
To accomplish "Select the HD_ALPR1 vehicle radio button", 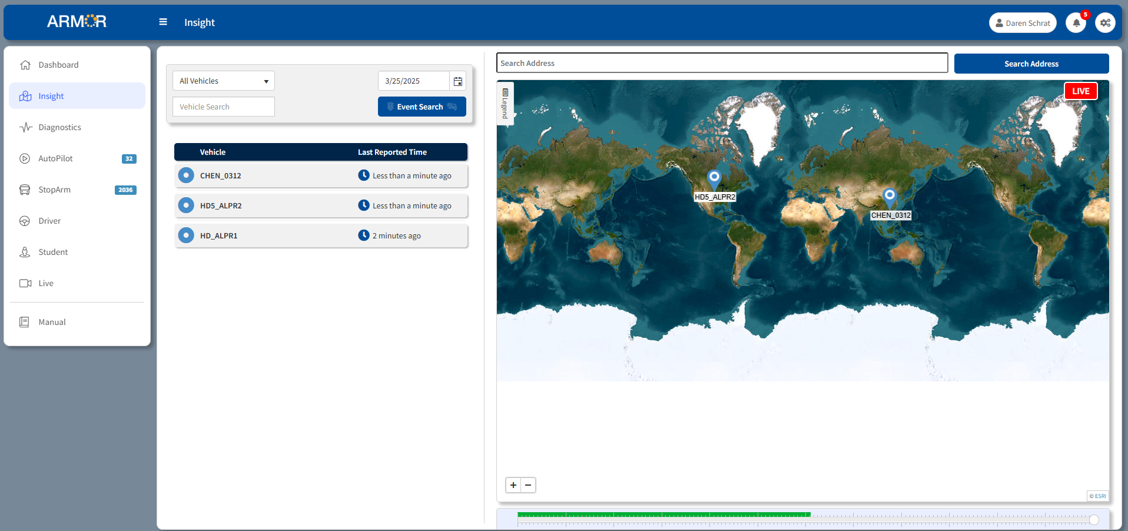I will point(186,235).
